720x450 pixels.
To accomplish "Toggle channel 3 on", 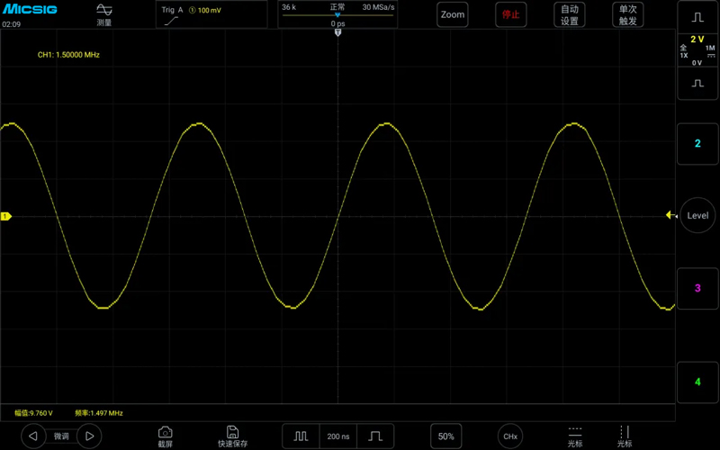I will pos(697,288).
